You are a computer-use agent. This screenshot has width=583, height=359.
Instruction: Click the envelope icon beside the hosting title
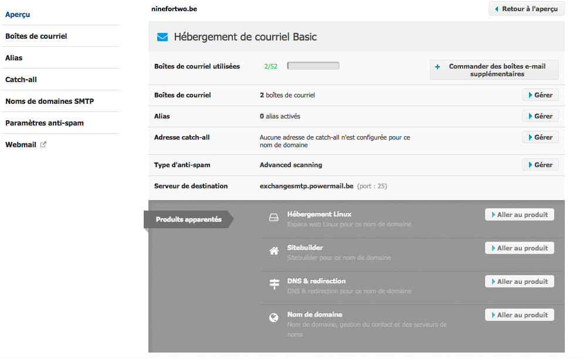point(162,38)
